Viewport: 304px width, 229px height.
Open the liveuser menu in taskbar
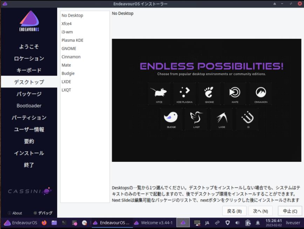click(293, 223)
